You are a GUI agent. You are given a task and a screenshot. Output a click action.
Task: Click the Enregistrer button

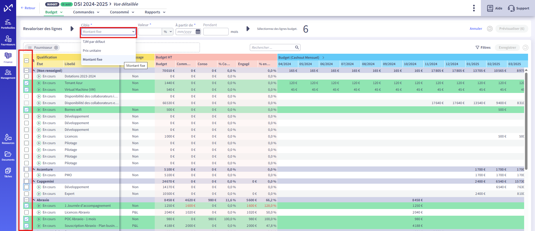[x=507, y=48]
